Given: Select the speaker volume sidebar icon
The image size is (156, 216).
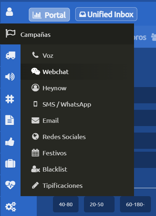Looking at the screenshot, I should pos(10,77).
